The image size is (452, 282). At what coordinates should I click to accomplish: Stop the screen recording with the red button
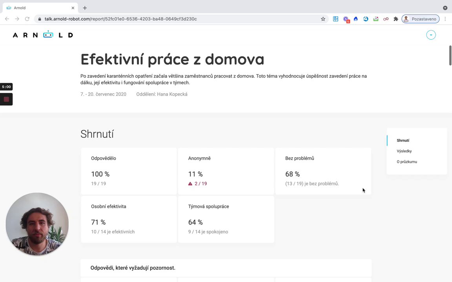tap(6, 99)
